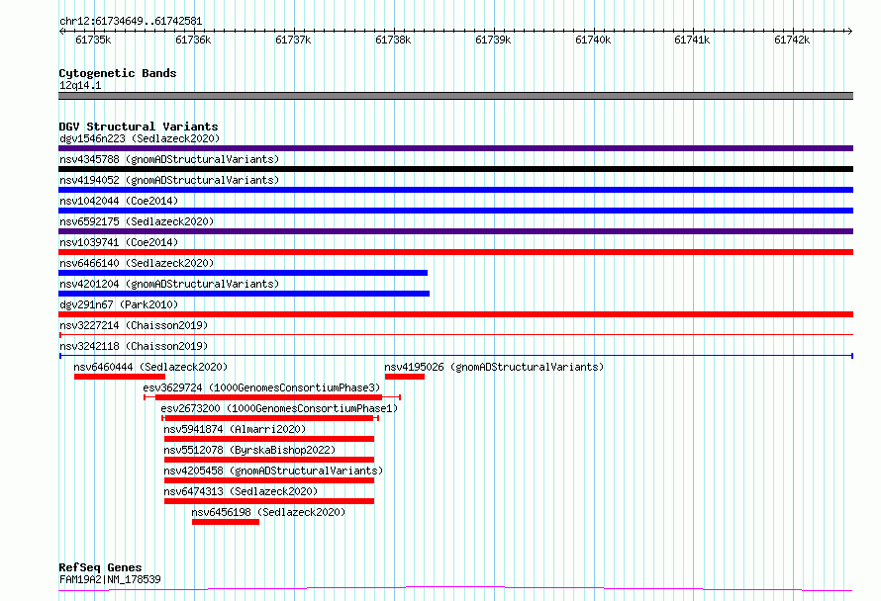
Task: Click the 61740k ruler label
Action: 593,40
